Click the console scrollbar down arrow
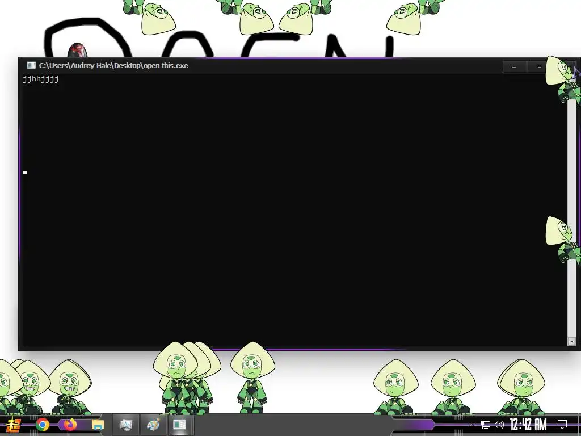Image resolution: width=581 pixels, height=436 pixels. (572, 341)
